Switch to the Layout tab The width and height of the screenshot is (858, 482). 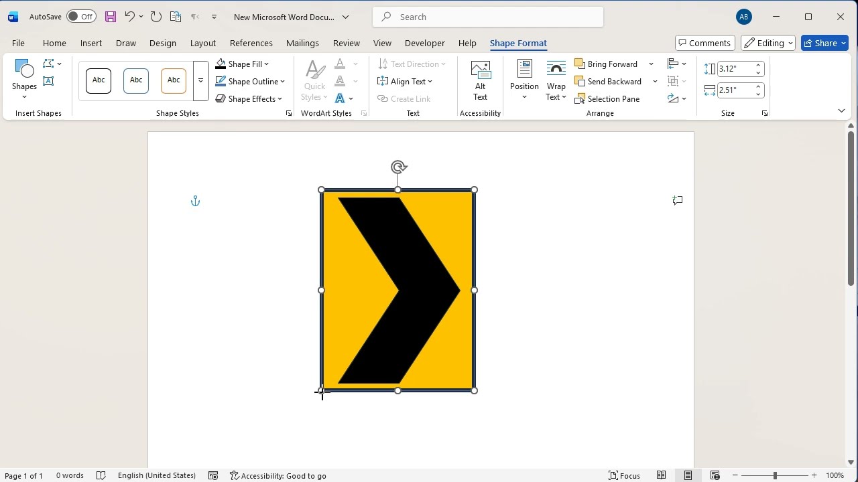click(x=203, y=43)
